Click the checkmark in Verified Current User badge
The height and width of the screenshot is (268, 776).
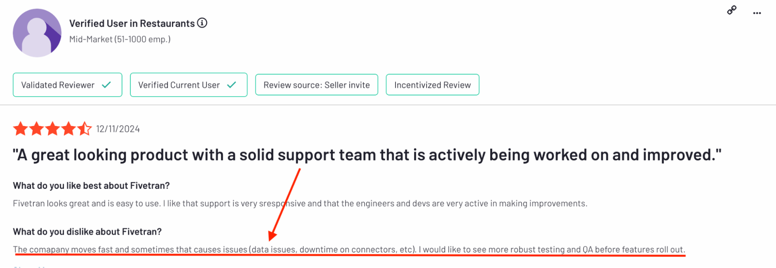click(x=232, y=85)
